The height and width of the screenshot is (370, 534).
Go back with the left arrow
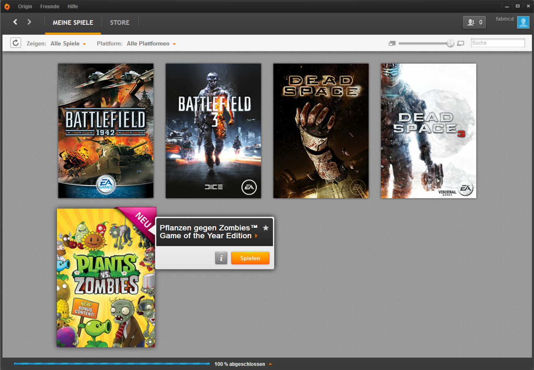tap(15, 22)
